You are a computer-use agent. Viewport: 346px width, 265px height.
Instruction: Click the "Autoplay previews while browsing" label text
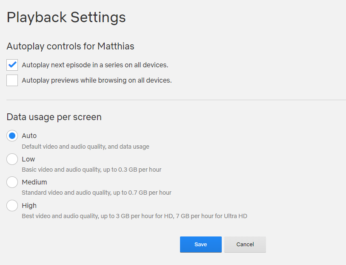click(97, 80)
